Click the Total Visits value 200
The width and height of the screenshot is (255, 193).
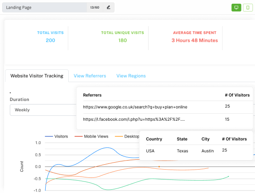(x=51, y=40)
